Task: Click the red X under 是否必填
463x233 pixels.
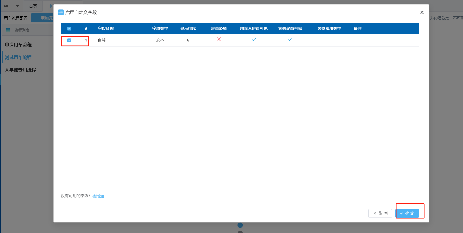Action: point(219,39)
